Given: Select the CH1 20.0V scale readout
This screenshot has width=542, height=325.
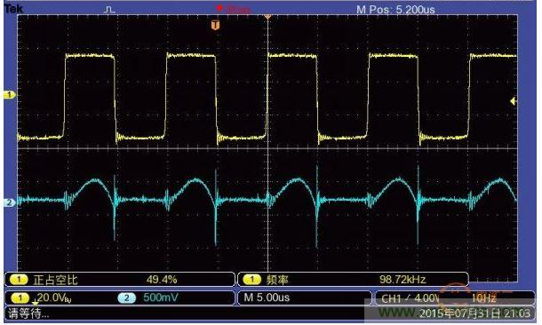Looking at the screenshot, I should tap(42, 297).
